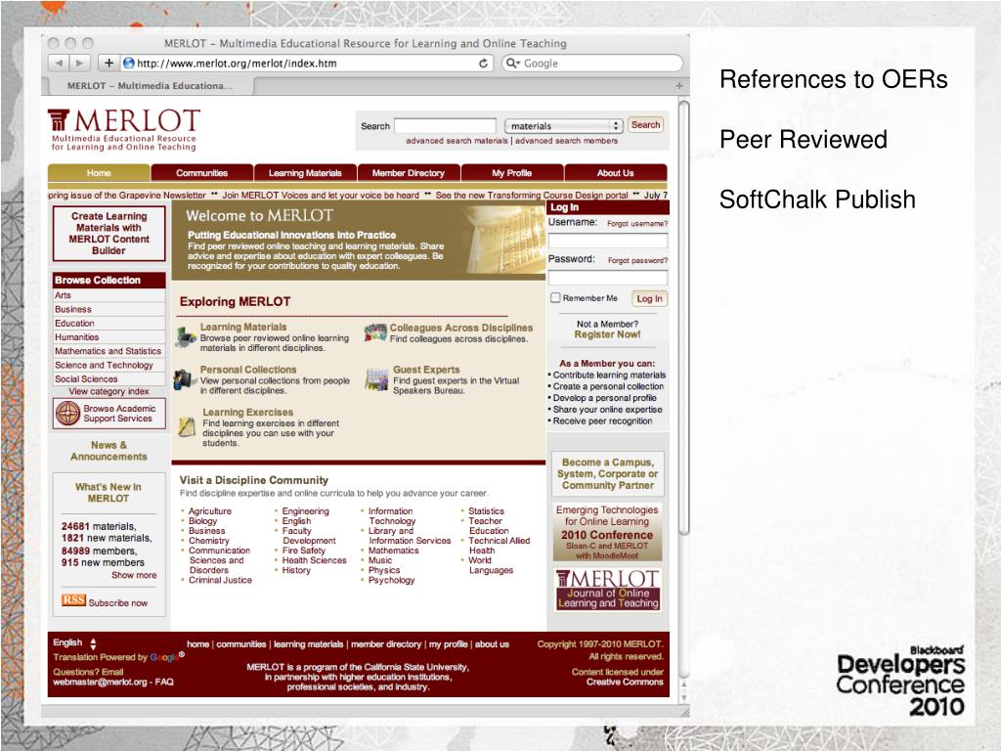This screenshot has width=1001, height=751.
Task: Focus the Password input field
Action: pos(608,278)
